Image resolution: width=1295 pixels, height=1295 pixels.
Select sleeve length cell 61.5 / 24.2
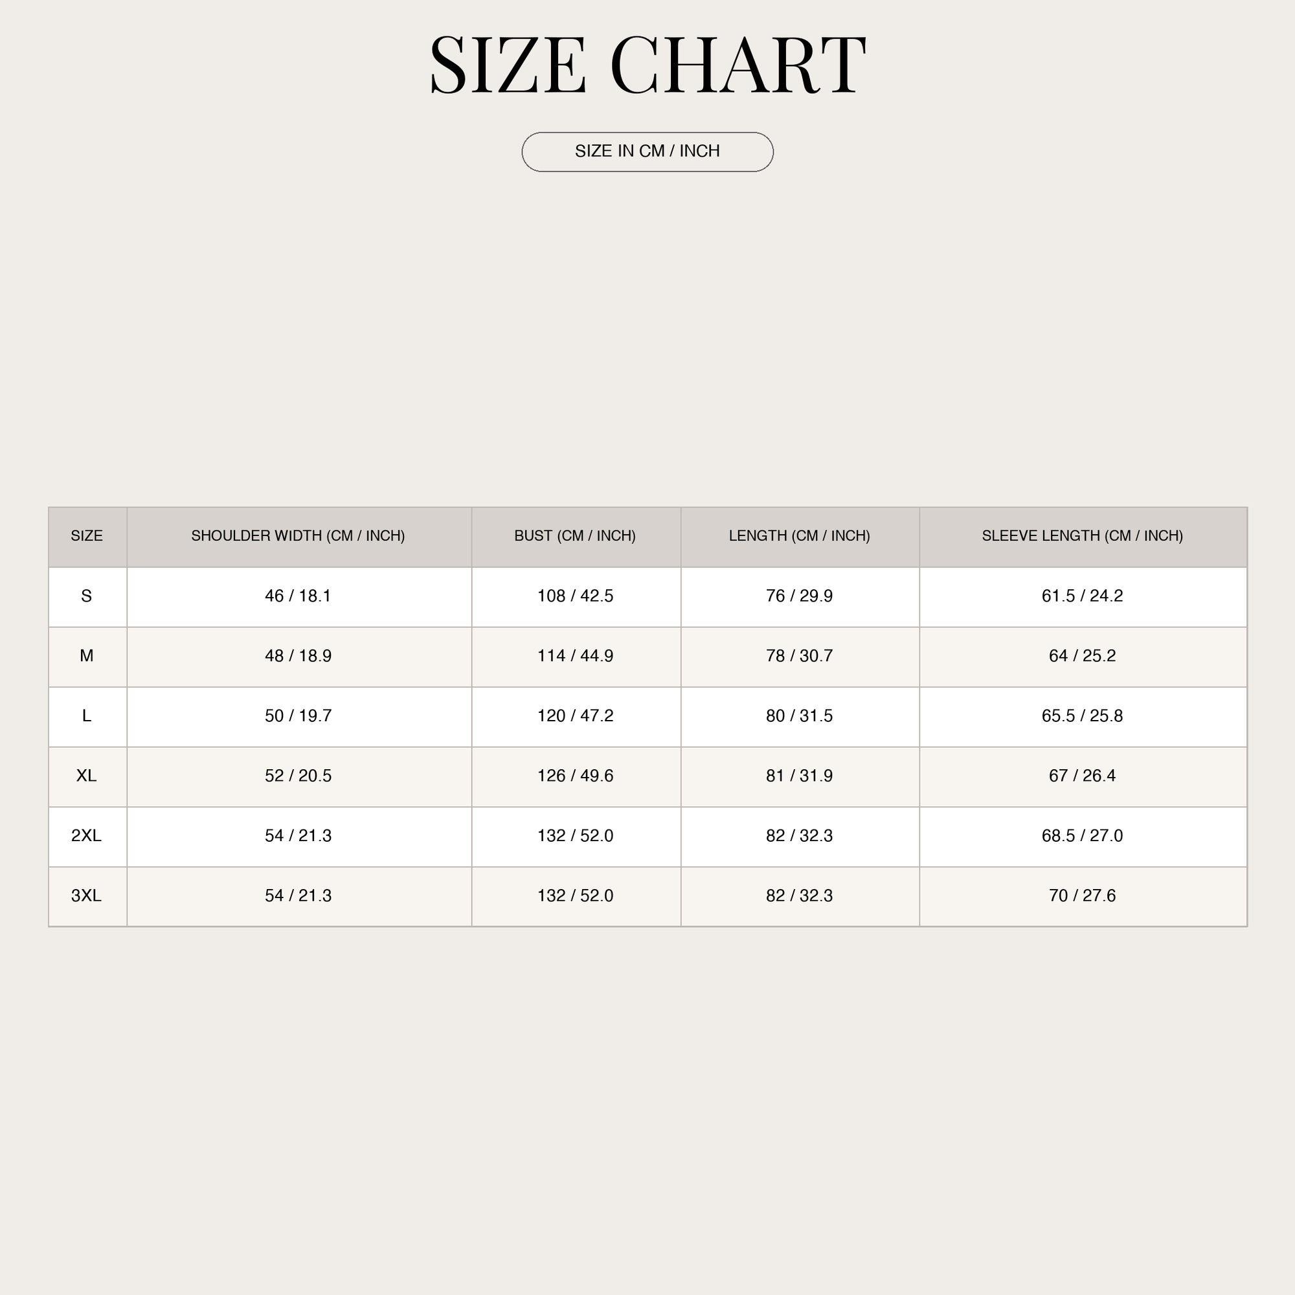pyautogui.click(x=1083, y=596)
